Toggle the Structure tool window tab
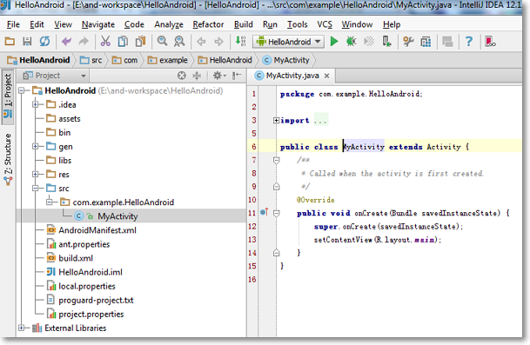The image size is (530, 345). (8, 159)
